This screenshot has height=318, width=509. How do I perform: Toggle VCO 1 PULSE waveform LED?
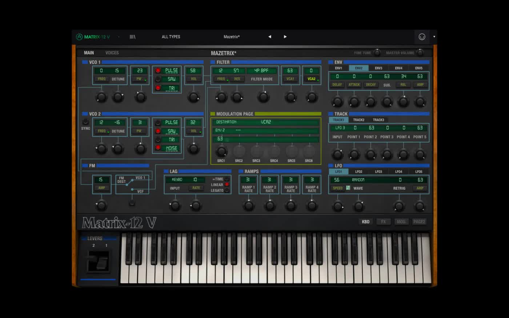pos(158,70)
